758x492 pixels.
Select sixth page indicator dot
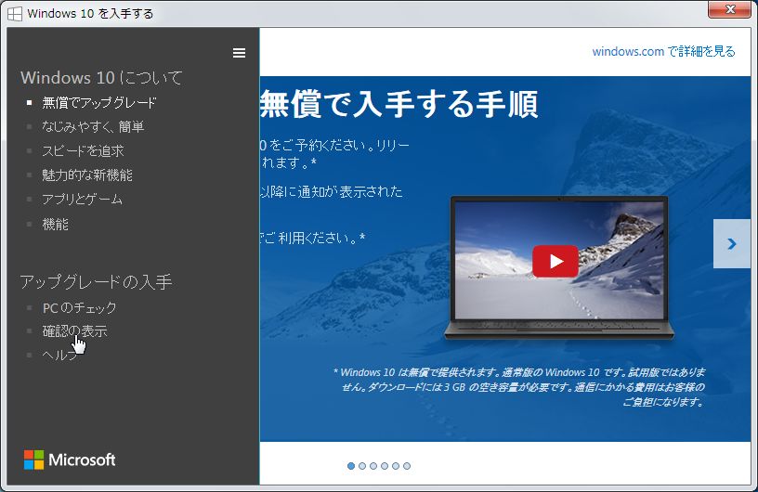point(407,466)
